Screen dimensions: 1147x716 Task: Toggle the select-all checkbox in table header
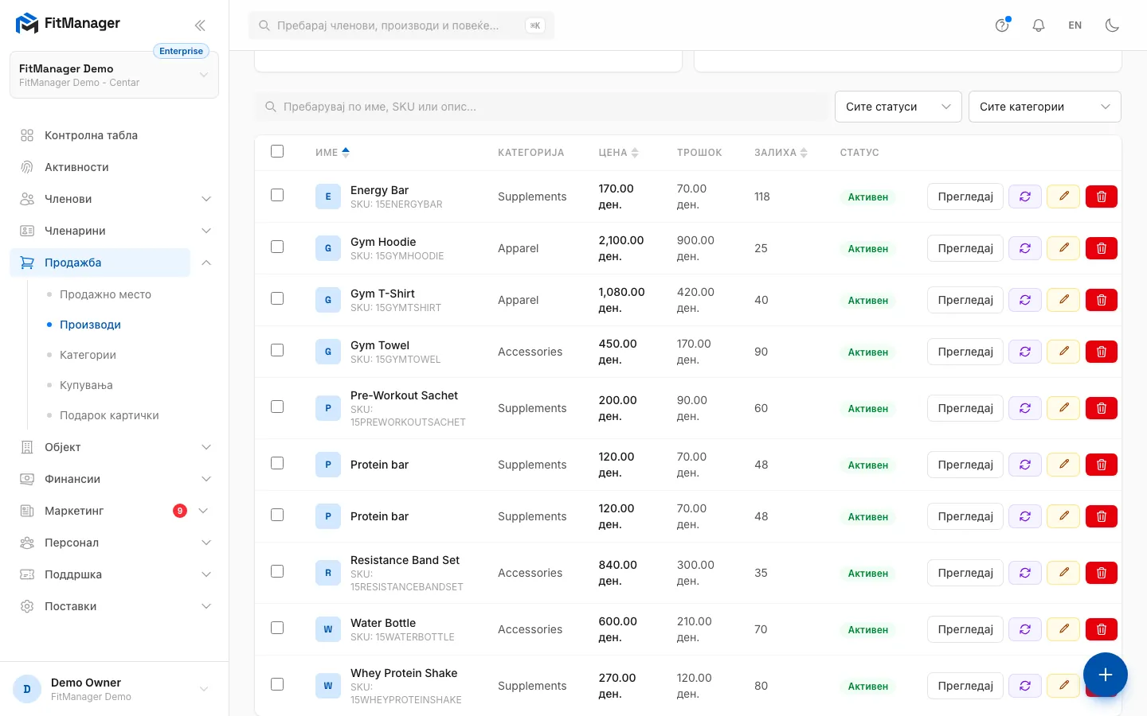click(x=277, y=151)
